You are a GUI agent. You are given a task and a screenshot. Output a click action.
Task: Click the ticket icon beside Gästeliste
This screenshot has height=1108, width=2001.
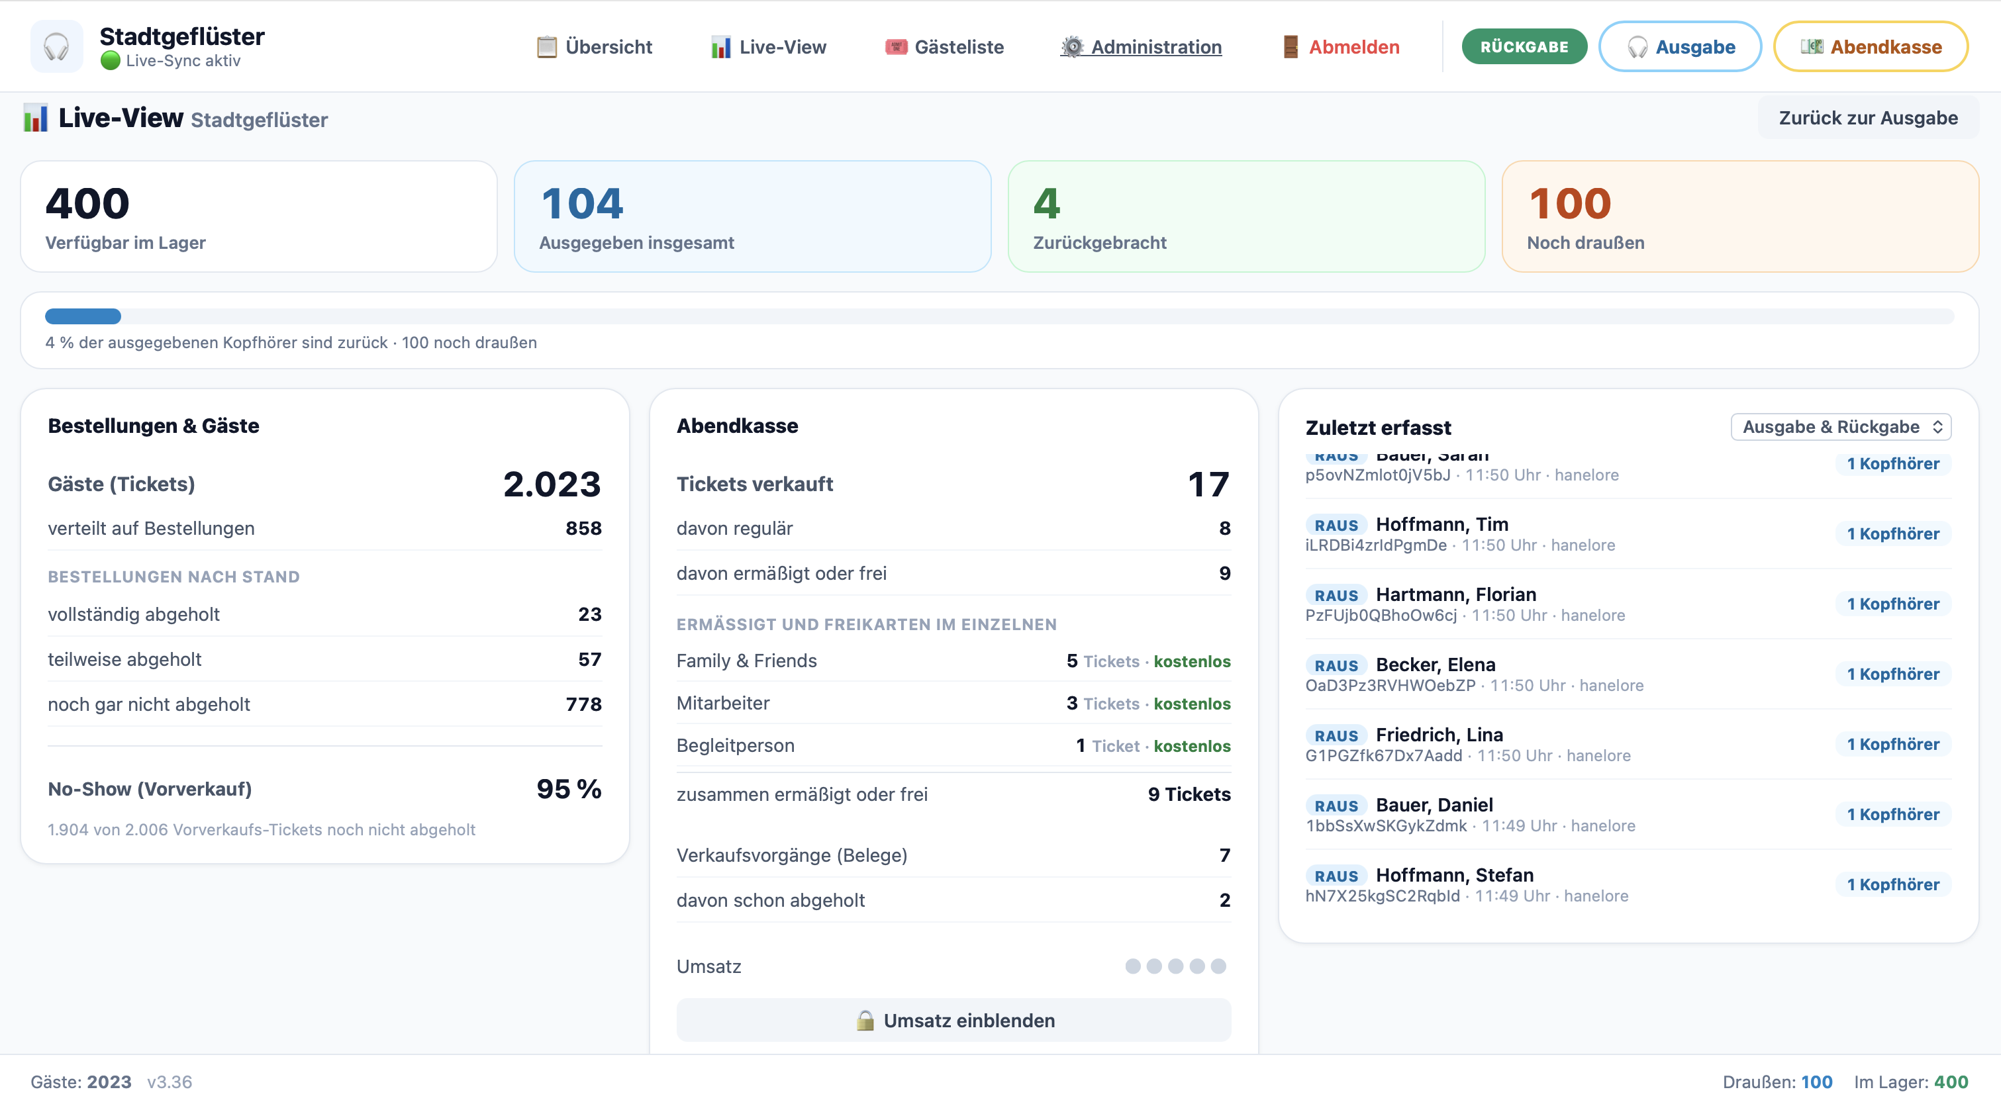click(897, 46)
